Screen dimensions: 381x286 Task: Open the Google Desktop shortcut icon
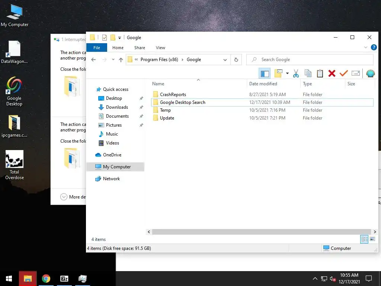(14, 92)
